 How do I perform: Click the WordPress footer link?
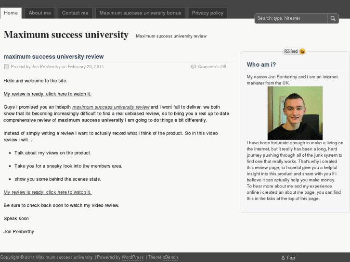tap(132, 257)
